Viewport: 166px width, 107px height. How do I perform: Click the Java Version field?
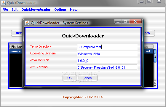(x=107, y=60)
